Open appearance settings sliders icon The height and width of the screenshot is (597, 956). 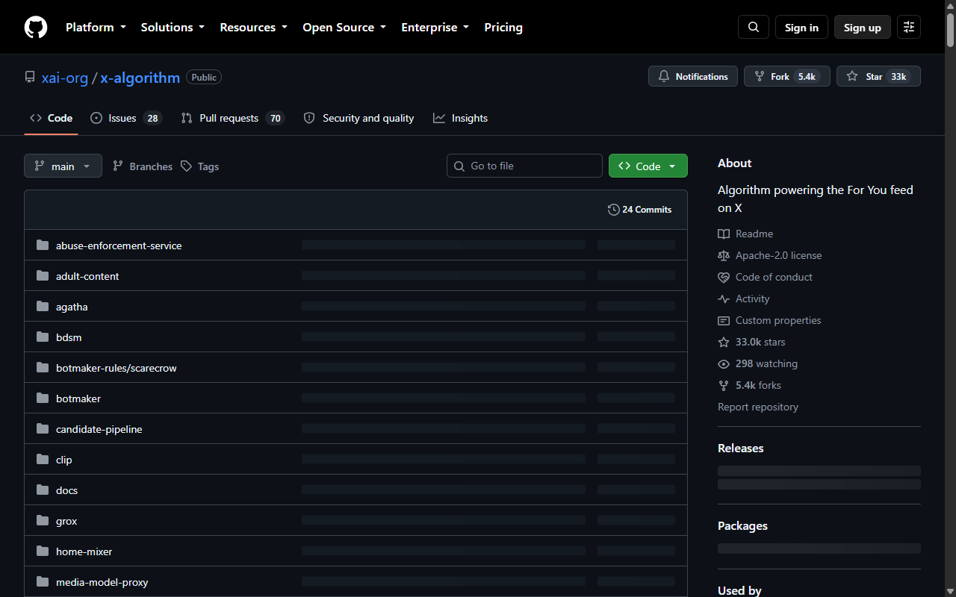tap(909, 27)
